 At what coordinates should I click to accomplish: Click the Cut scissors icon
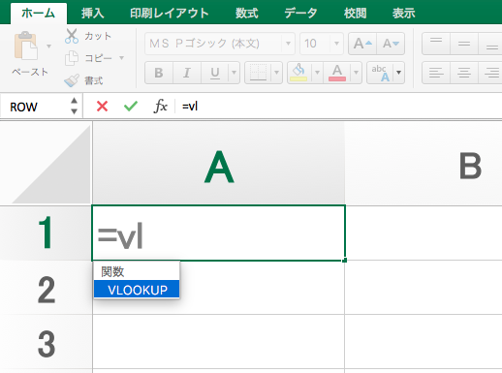[72, 36]
